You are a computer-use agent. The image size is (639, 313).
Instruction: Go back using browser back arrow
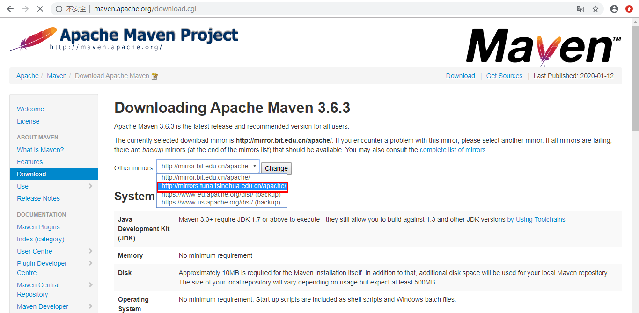click(x=10, y=9)
